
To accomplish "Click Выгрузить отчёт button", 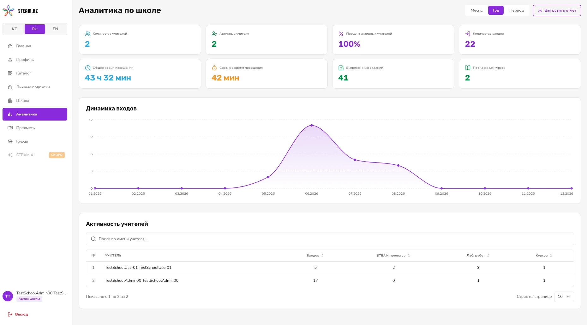I will 557,10.
